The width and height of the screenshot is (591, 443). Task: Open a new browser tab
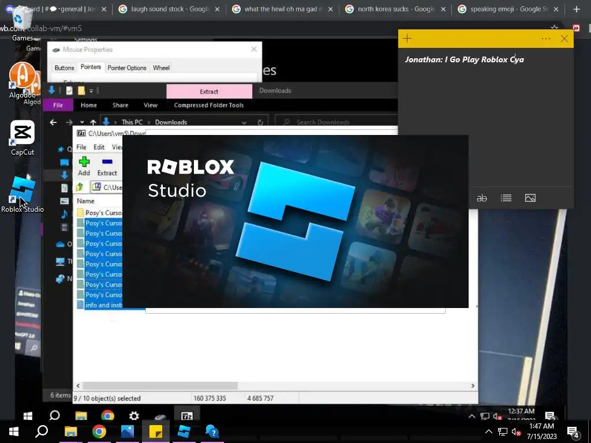577,9
